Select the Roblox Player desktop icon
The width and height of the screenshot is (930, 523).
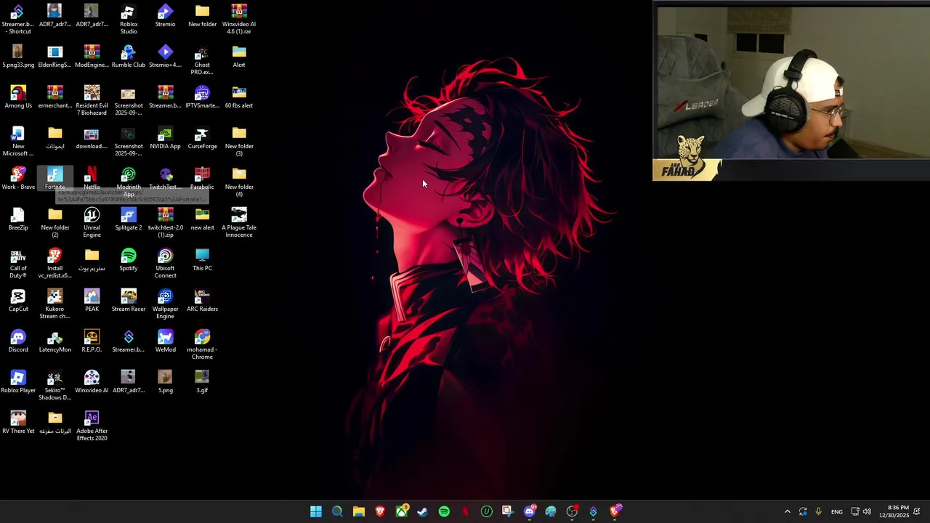tap(18, 382)
